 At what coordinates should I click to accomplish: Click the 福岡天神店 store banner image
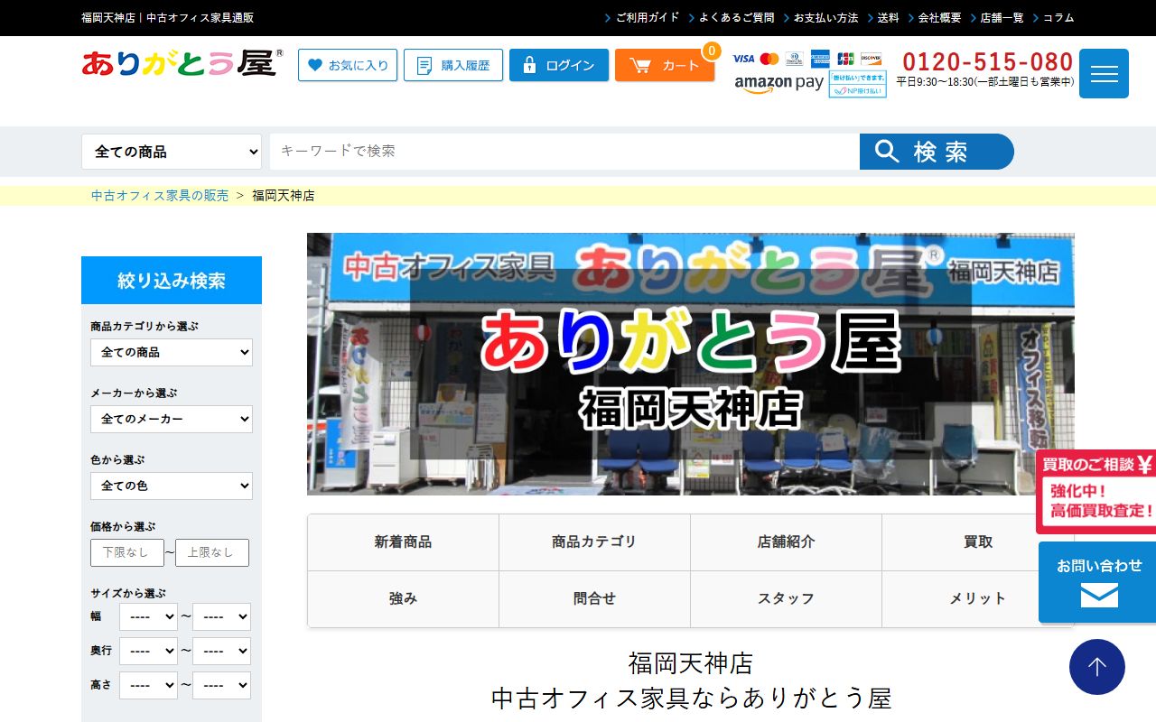pyautogui.click(x=691, y=364)
